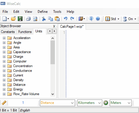Open an existing file with folder icon
This screenshot has width=139, height=113.
pyautogui.click(x=13, y=19)
